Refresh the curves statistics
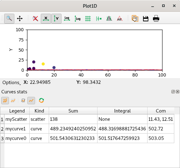 click(41, 100)
